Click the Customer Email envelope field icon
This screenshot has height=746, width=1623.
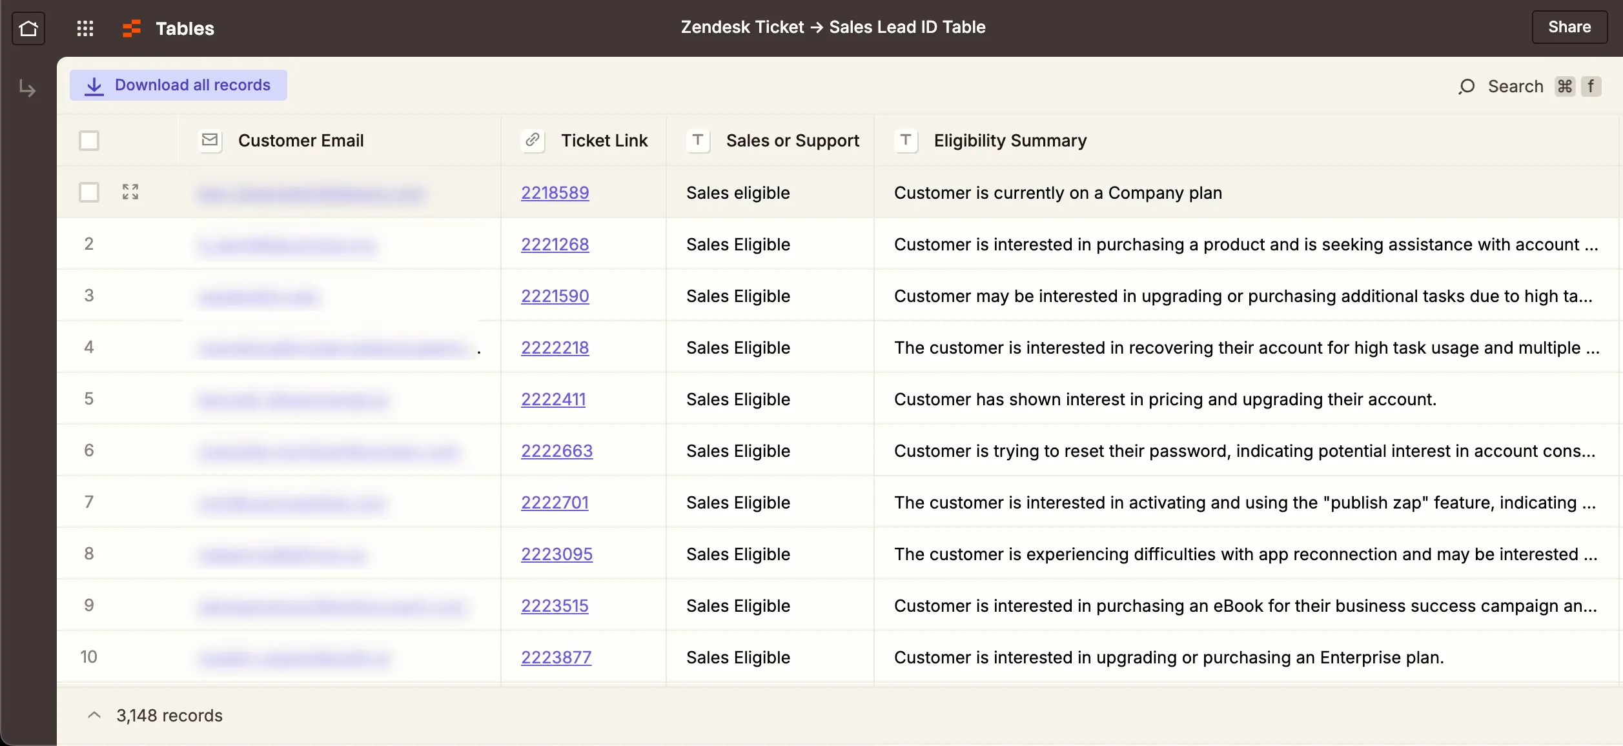210,140
